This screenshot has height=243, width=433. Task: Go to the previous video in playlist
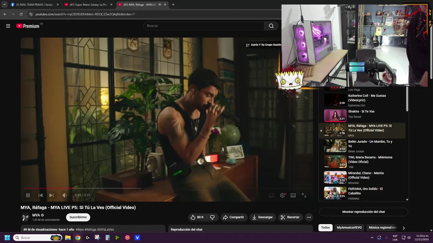coord(41,195)
